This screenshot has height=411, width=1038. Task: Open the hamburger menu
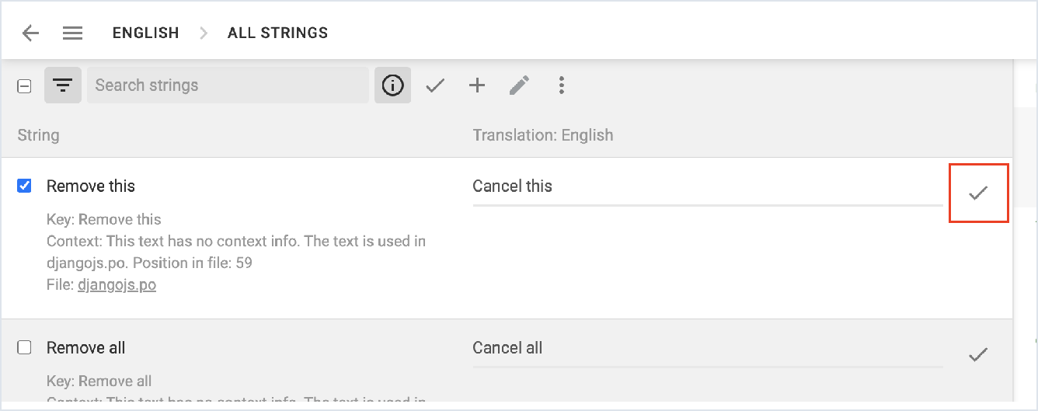(x=73, y=33)
